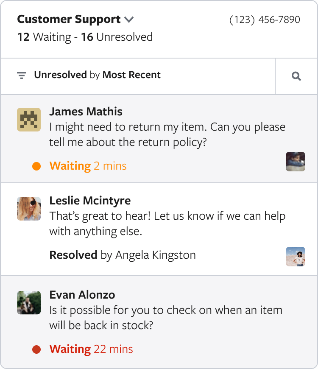
Task: Click the red waiting status dot
Action: click(36, 350)
